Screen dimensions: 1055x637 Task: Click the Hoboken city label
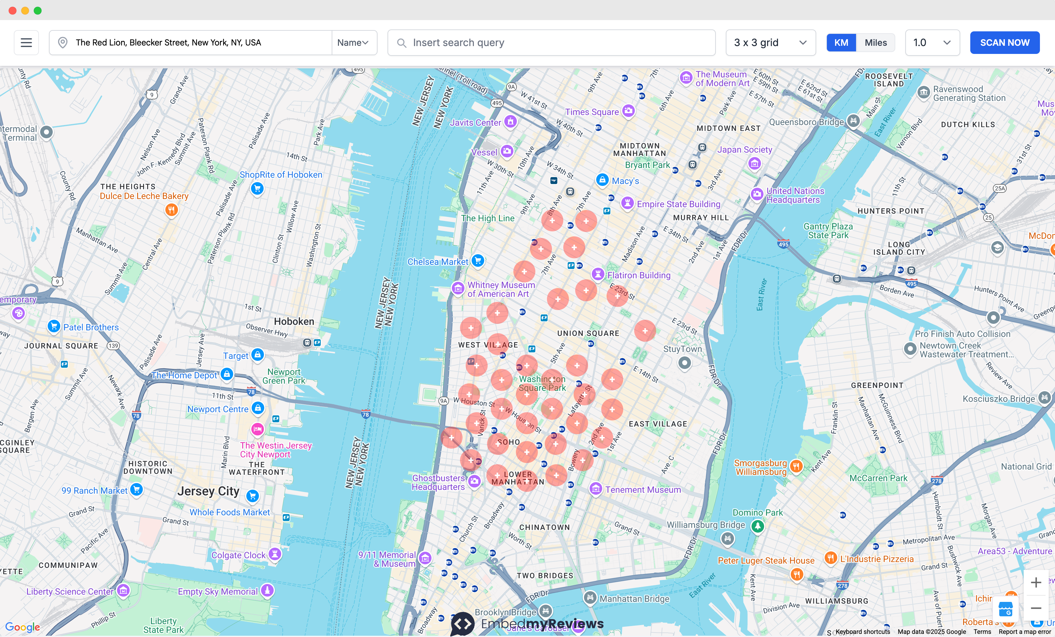[x=294, y=321]
